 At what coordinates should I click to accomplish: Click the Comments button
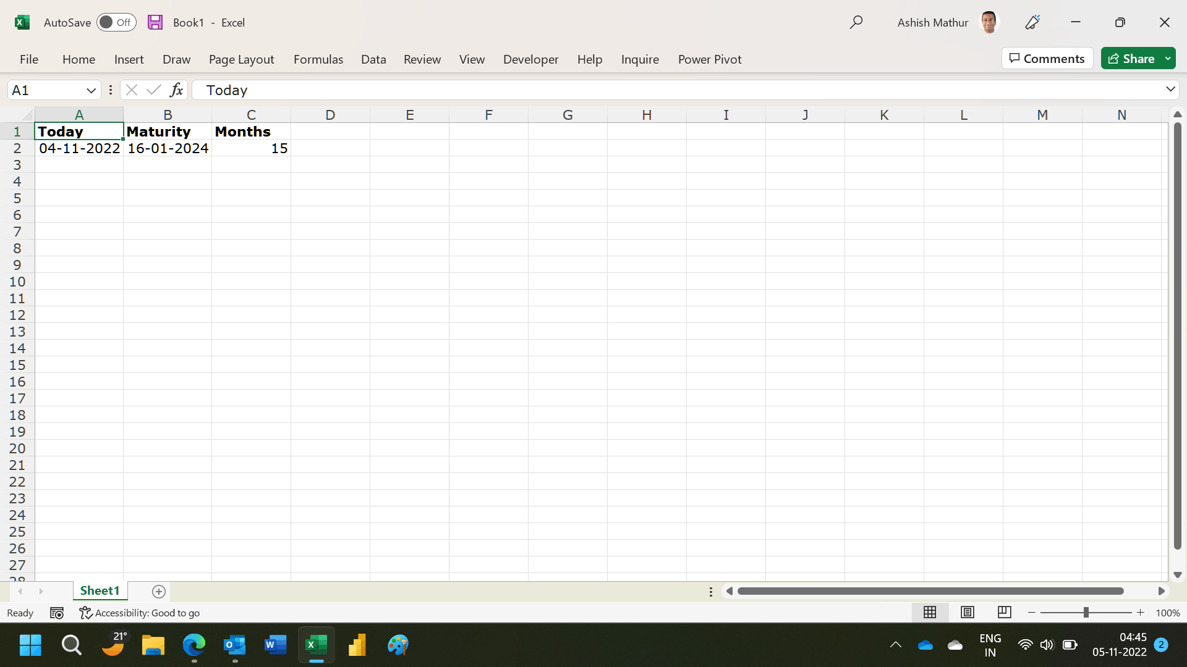pyautogui.click(x=1047, y=59)
